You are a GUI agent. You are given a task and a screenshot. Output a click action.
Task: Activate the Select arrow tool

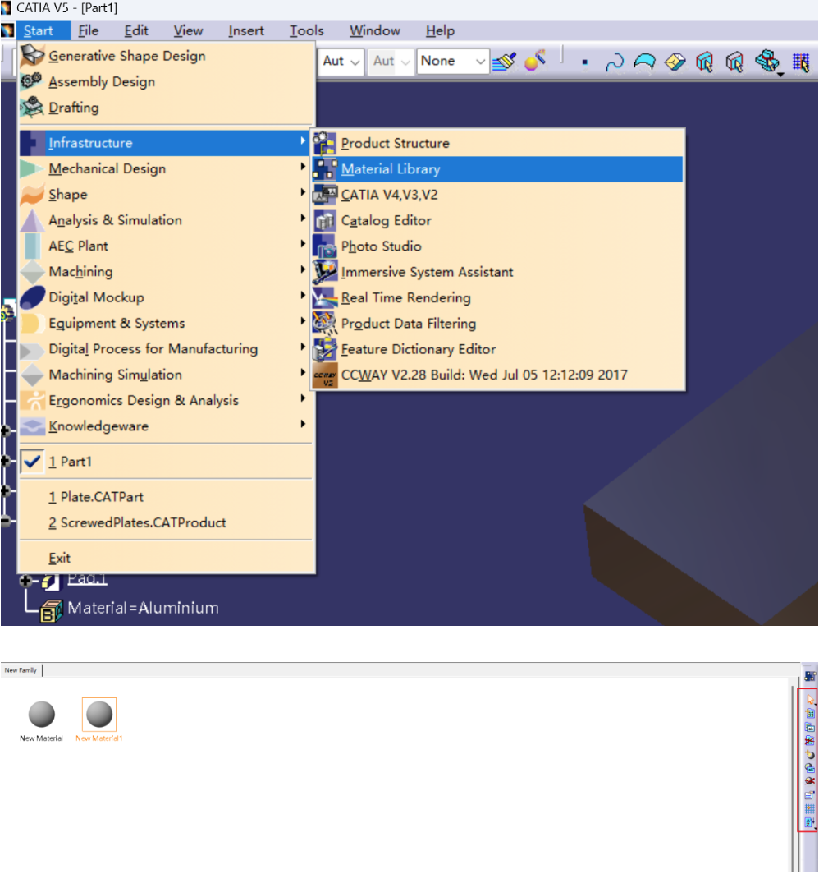coord(810,699)
